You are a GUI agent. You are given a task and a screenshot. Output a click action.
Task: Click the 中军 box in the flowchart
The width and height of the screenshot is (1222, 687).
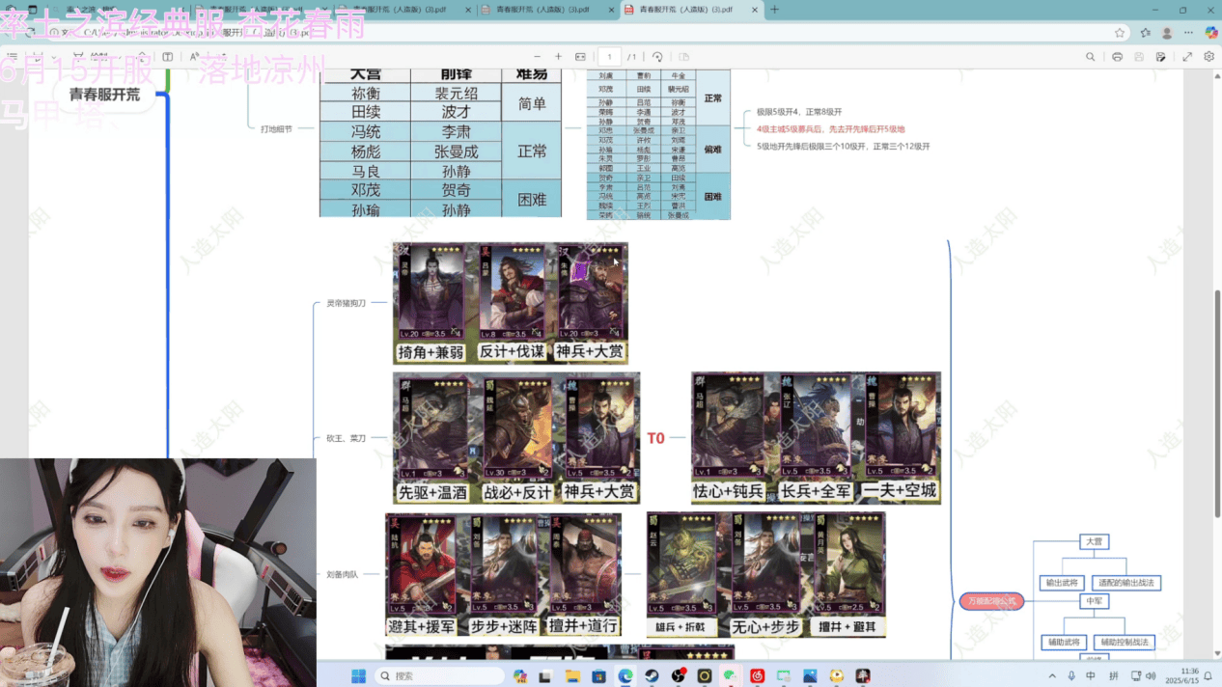[x=1094, y=601]
